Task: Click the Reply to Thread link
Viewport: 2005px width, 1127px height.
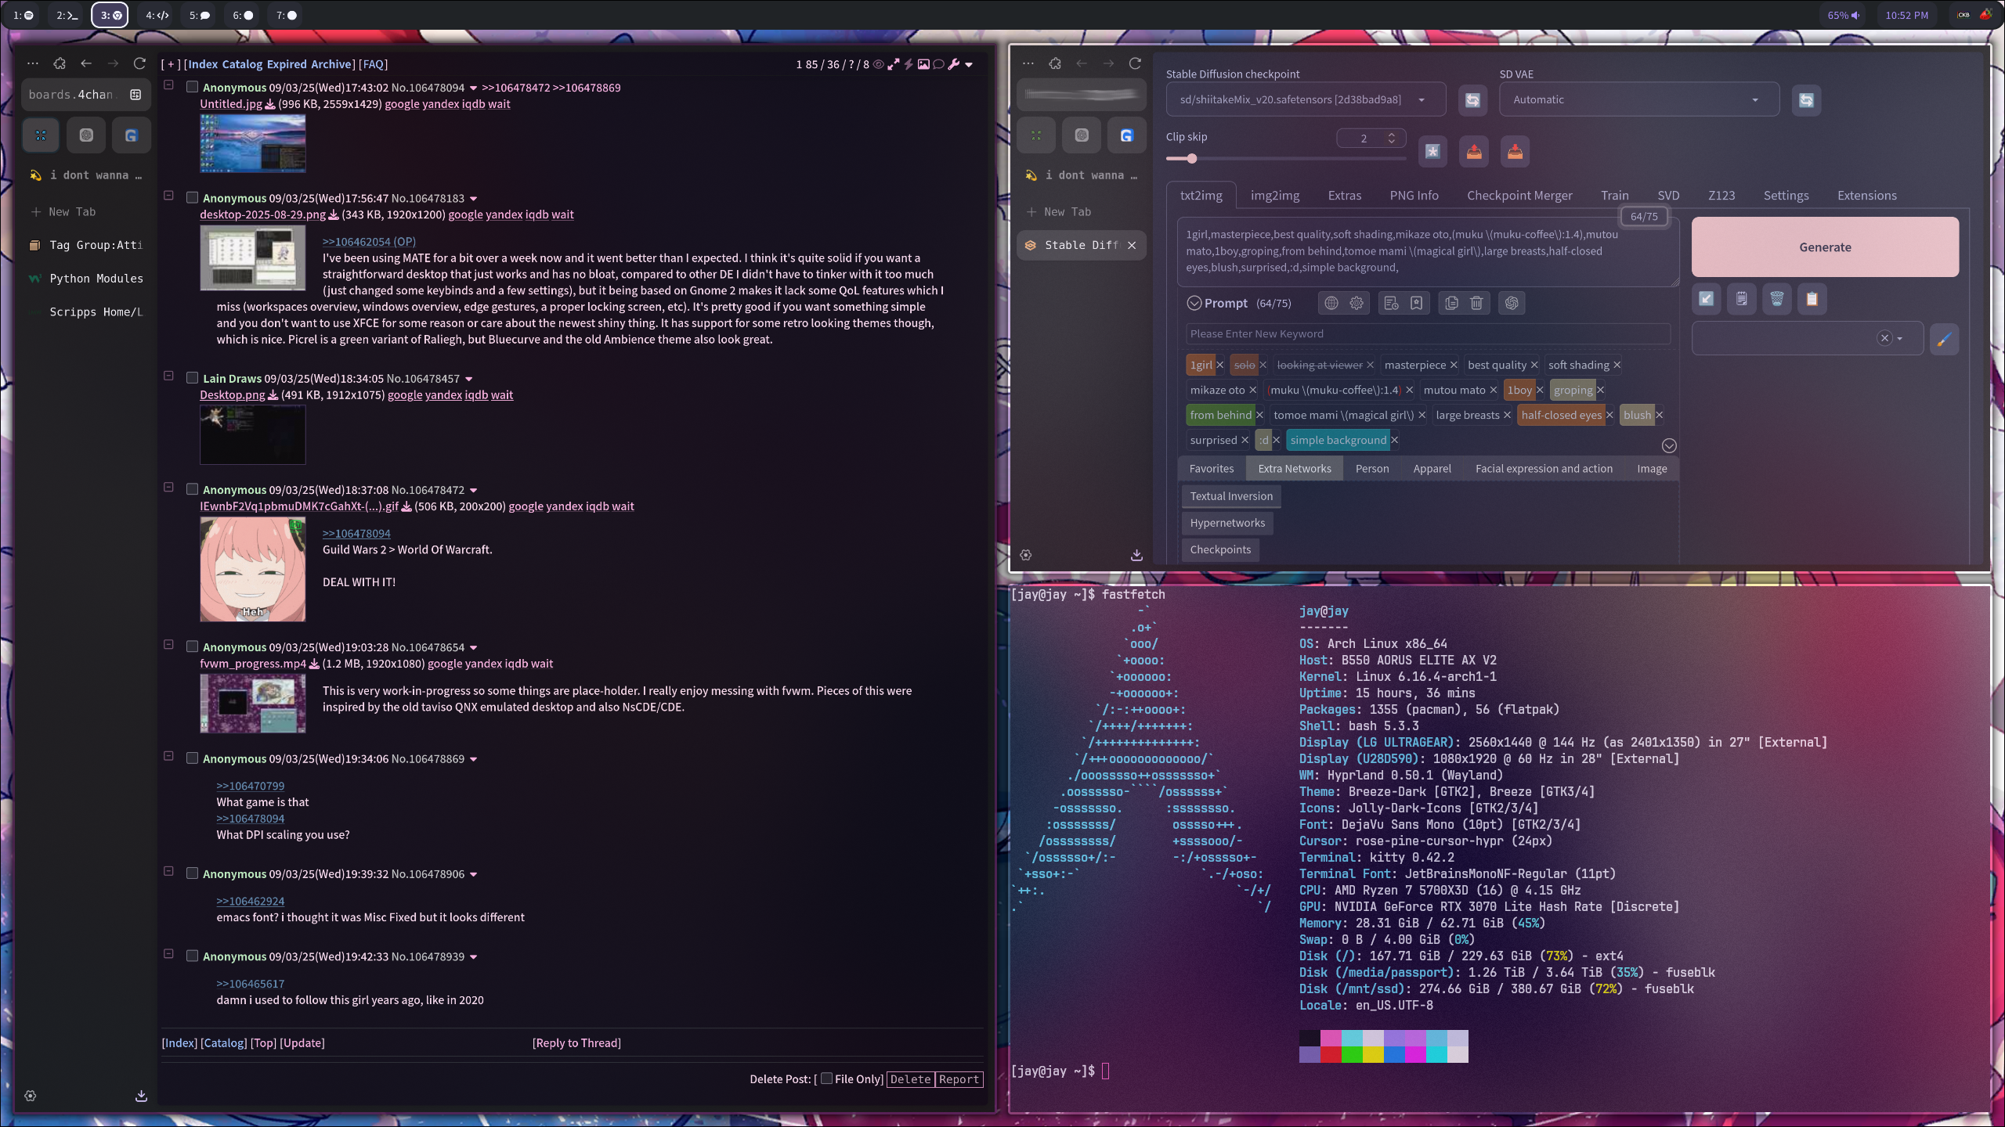Action: pyautogui.click(x=576, y=1042)
